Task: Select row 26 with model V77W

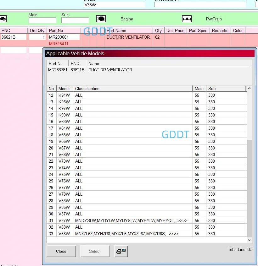Action: (147, 187)
